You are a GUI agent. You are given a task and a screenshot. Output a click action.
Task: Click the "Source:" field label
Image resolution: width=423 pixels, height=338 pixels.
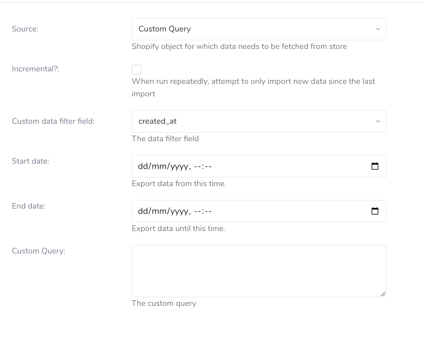coord(25,29)
